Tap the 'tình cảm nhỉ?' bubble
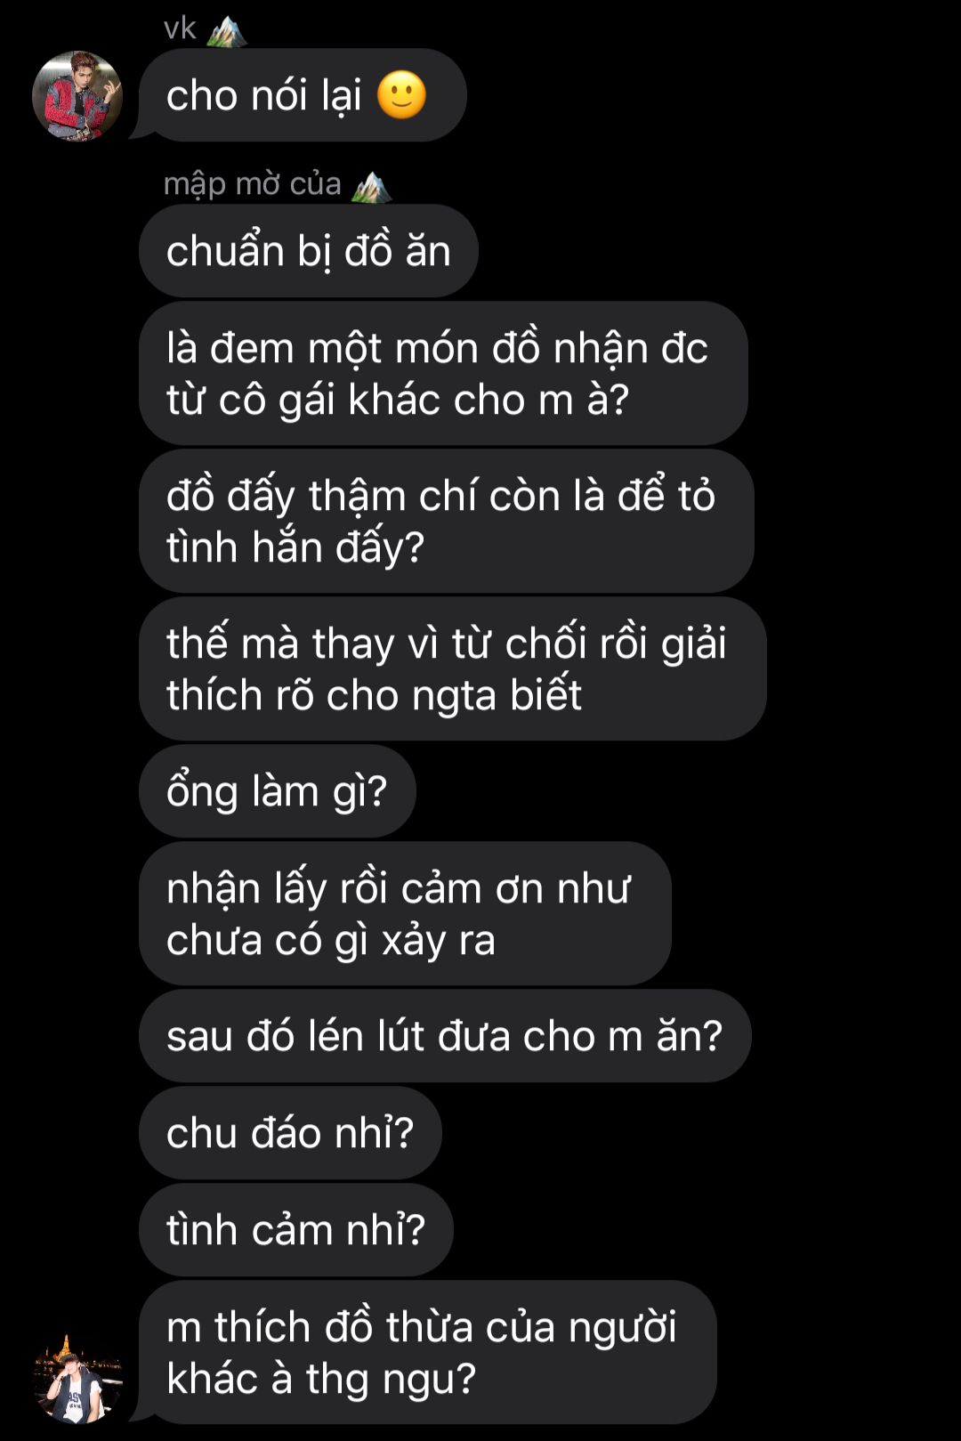 click(x=296, y=1231)
